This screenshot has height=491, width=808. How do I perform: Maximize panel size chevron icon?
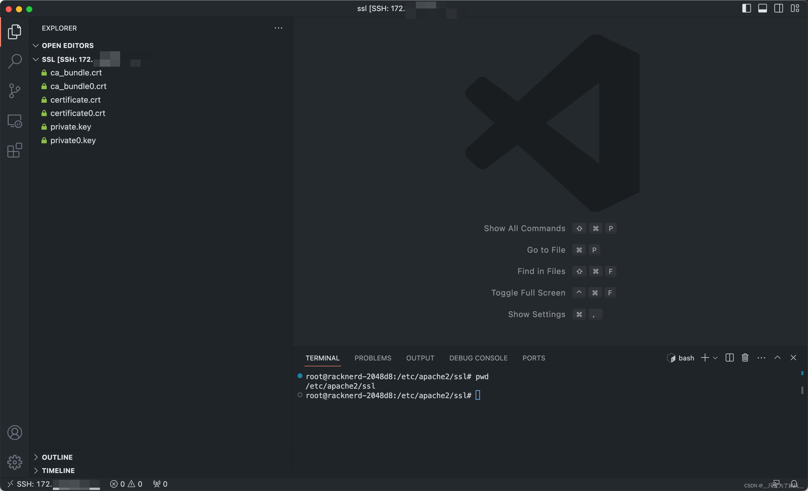[777, 358]
